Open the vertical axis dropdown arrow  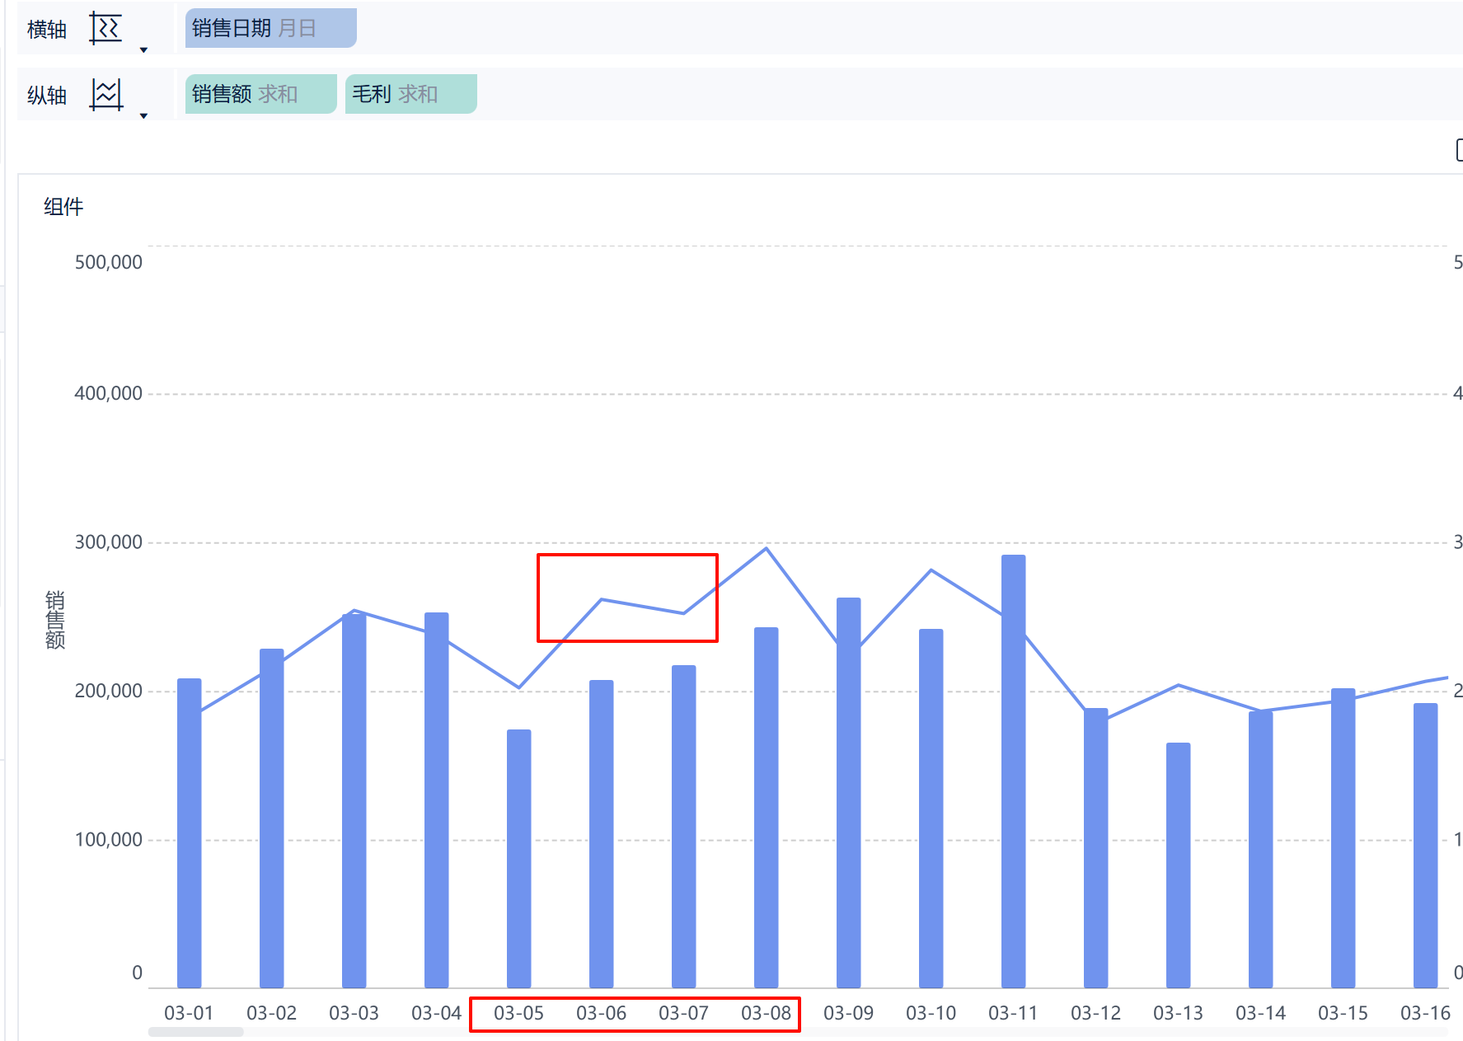tap(143, 116)
